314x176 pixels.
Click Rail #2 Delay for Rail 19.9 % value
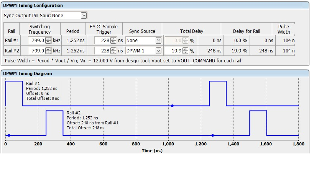pos(239,51)
